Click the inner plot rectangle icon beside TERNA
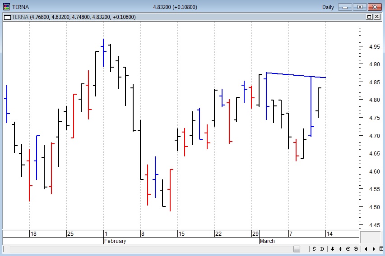 click(8, 17)
